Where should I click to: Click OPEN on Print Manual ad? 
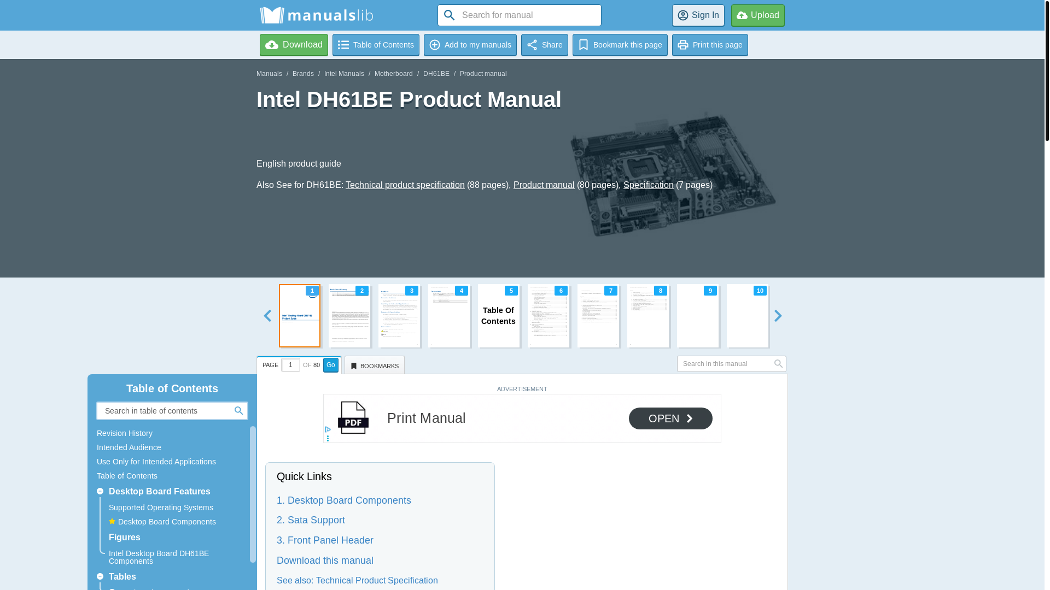coord(670,418)
